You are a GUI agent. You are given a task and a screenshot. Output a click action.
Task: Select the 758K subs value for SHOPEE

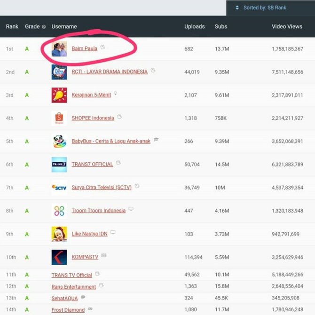[x=220, y=118]
